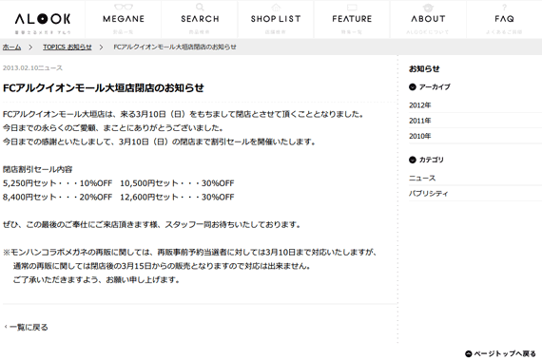Click ページトップへ戻る link
This screenshot has width=542, height=360.
click(x=505, y=353)
